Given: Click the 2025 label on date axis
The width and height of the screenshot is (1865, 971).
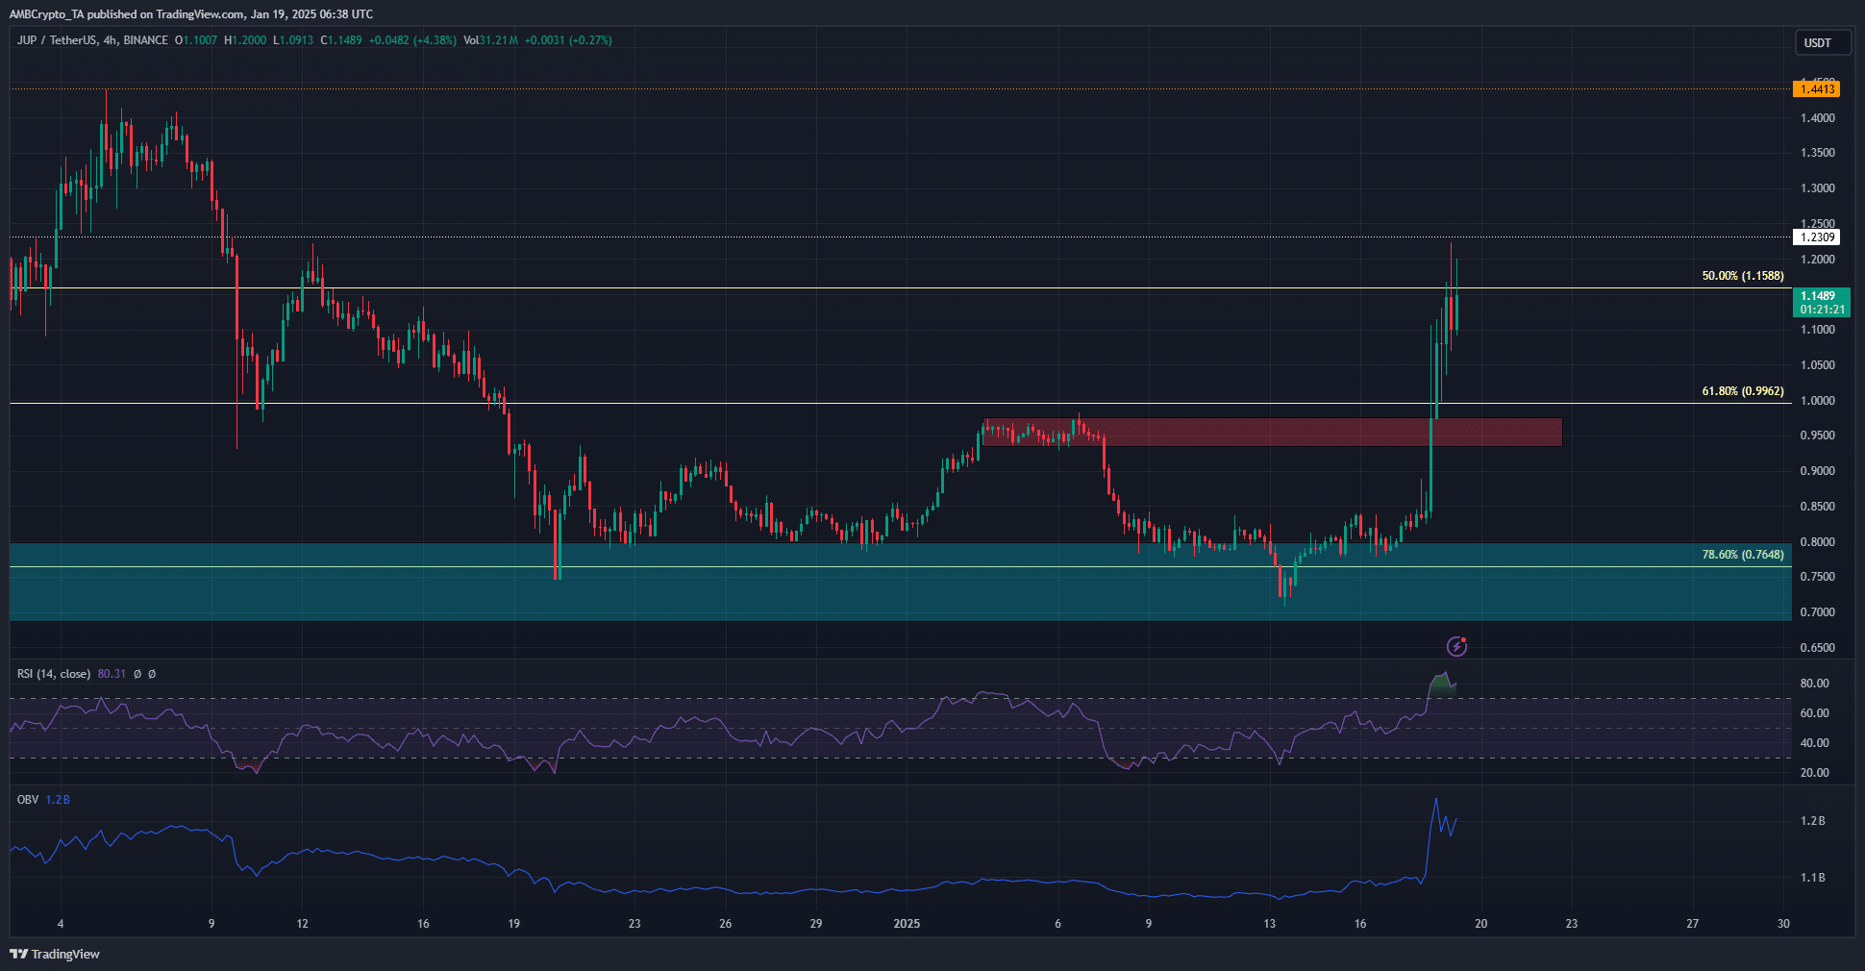Looking at the screenshot, I should [x=907, y=924].
